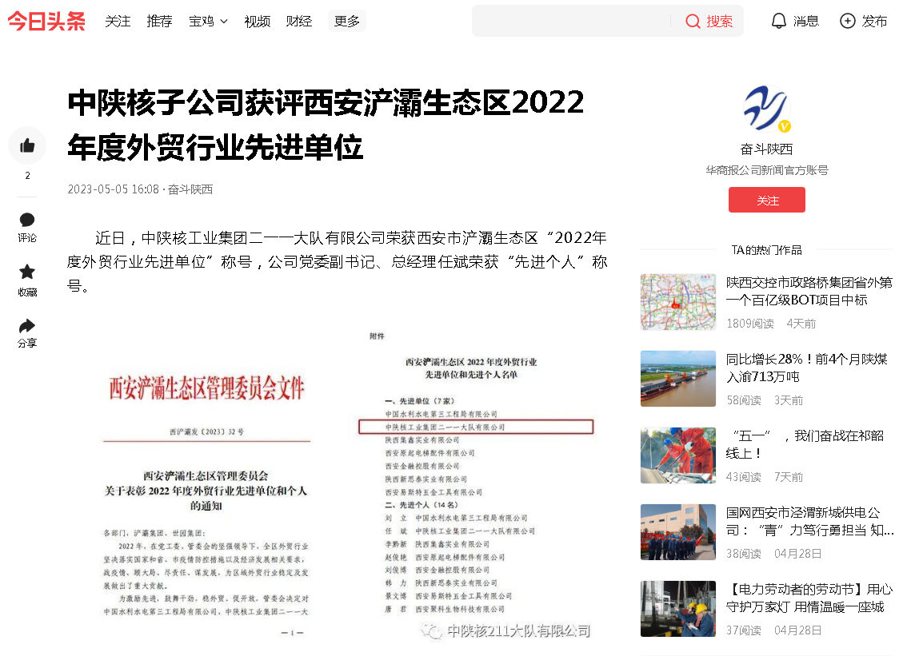Screen dimensions: 903x656
Task: Go to the 推荐 tab
Action: pyautogui.click(x=159, y=21)
